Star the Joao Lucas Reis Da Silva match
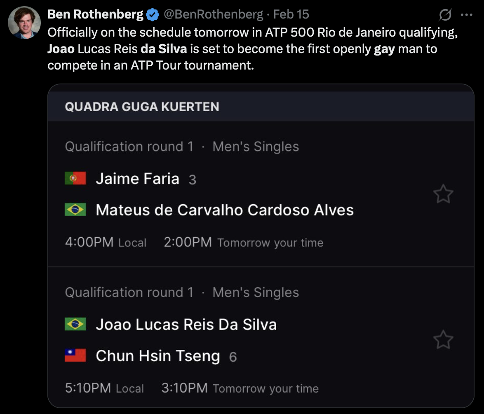Image resolution: width=484 pixels, height=414 pixels. tap(443, 340)
